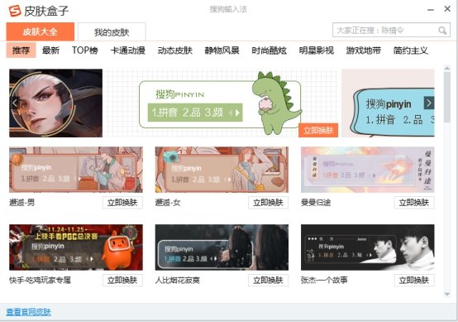The height and width of the screenshot is (322, 458).
Task: Open the 人比烟花寂寞 skin thumbnail
Action: pyautogui.click(x=222, y=248)
